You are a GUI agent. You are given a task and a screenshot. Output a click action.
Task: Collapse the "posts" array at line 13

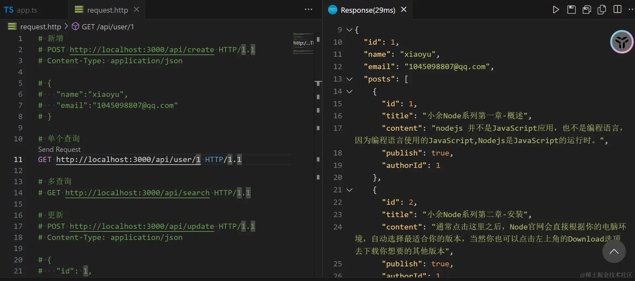349,79
